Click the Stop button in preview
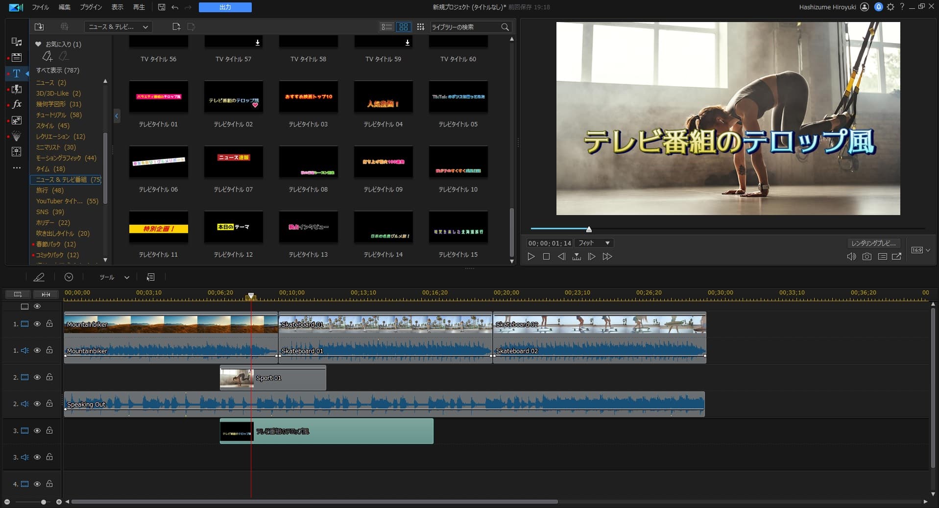This screenshot has height=508, width=939. pyautogui.click(x=546, y=257)
